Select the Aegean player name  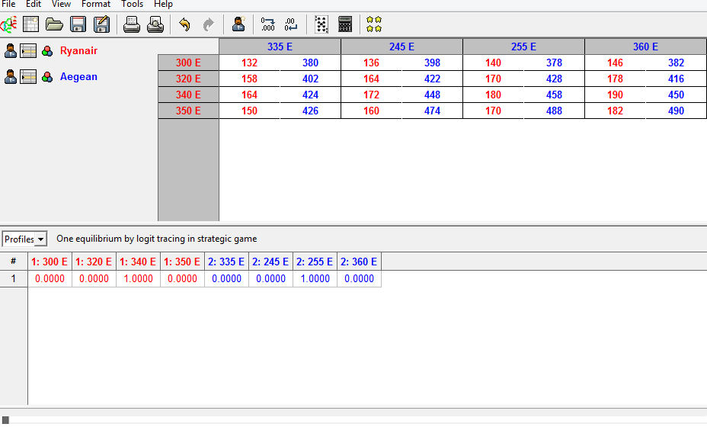(79, 77)
